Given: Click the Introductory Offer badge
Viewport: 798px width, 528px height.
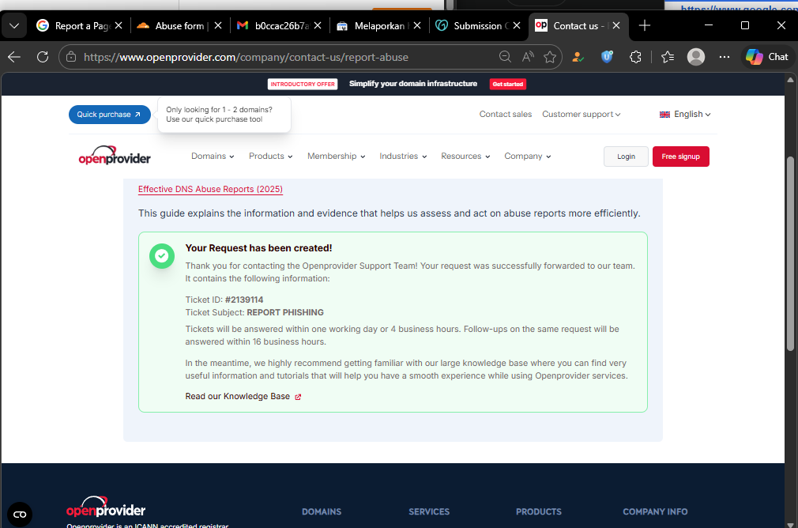Looking at the screenshot, I should [303, 84].
